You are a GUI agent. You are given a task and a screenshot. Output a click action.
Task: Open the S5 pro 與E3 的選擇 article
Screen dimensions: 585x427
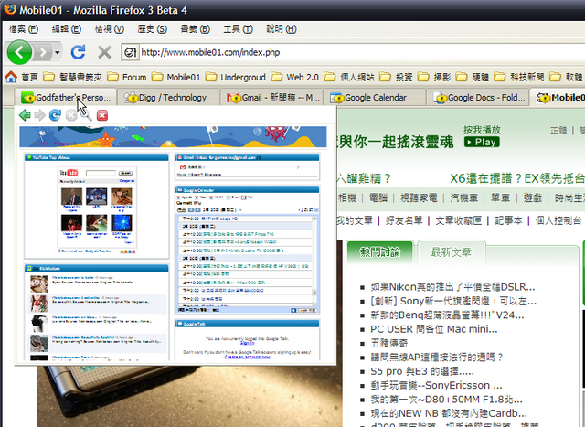click(422, 371)
